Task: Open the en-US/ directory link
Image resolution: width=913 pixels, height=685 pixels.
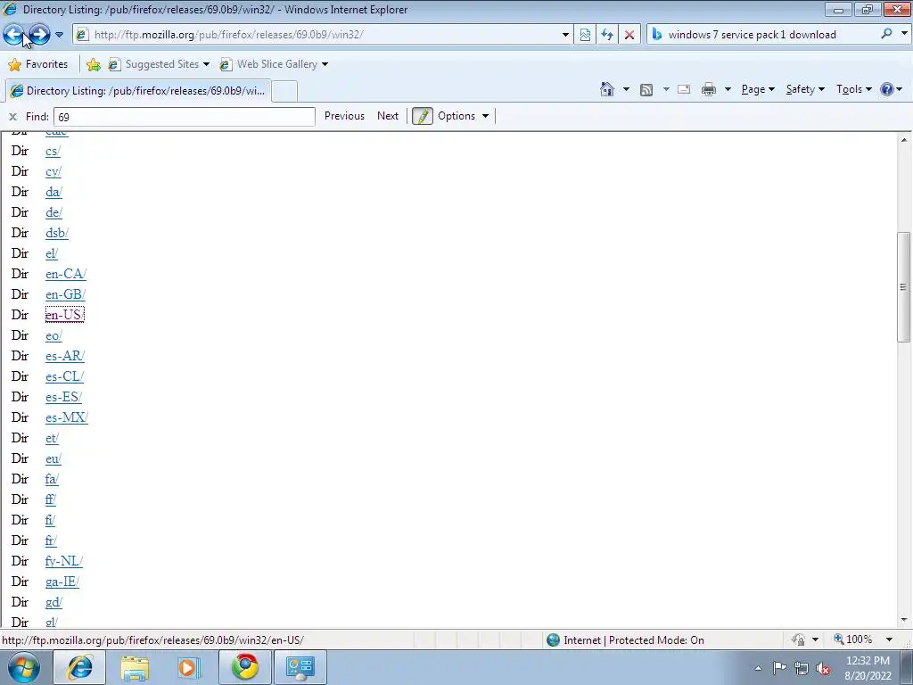Action: 64,315
